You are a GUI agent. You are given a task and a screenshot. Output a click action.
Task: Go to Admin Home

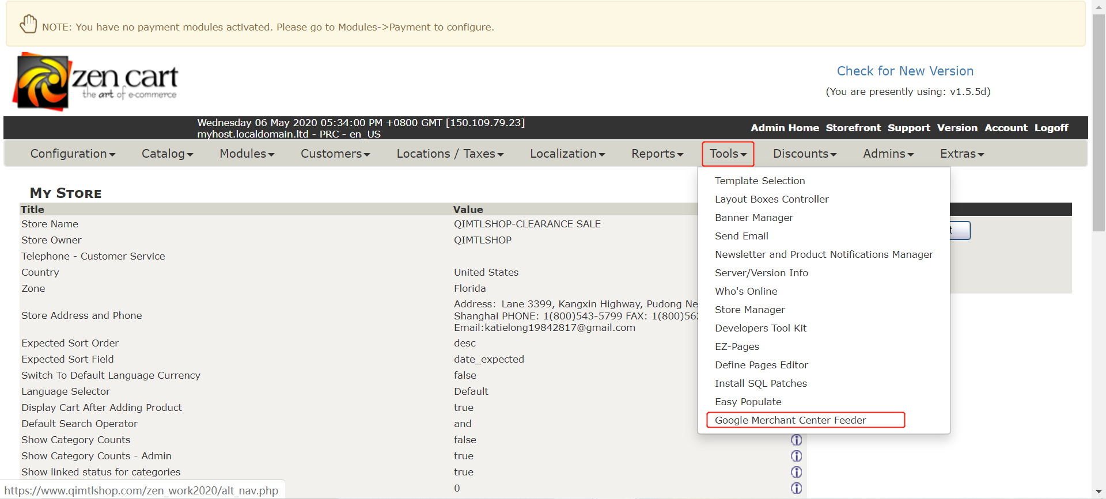pos(785,128)
